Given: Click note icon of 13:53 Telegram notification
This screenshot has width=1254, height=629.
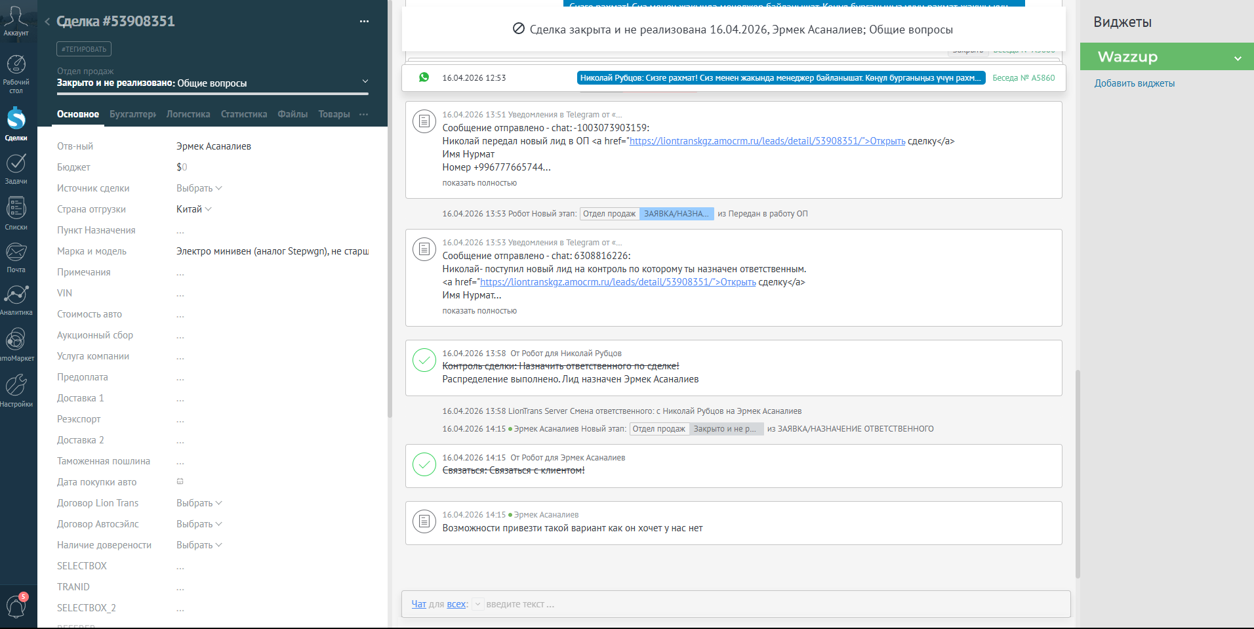Looking at the screenshot, I should coord(424,249).
